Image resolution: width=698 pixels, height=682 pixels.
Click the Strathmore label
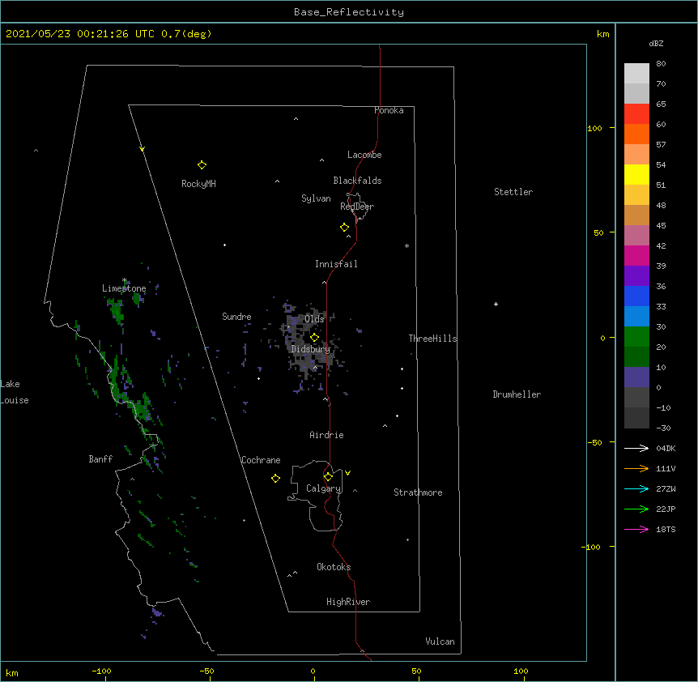pyautogui.click(x=418, y=492)
